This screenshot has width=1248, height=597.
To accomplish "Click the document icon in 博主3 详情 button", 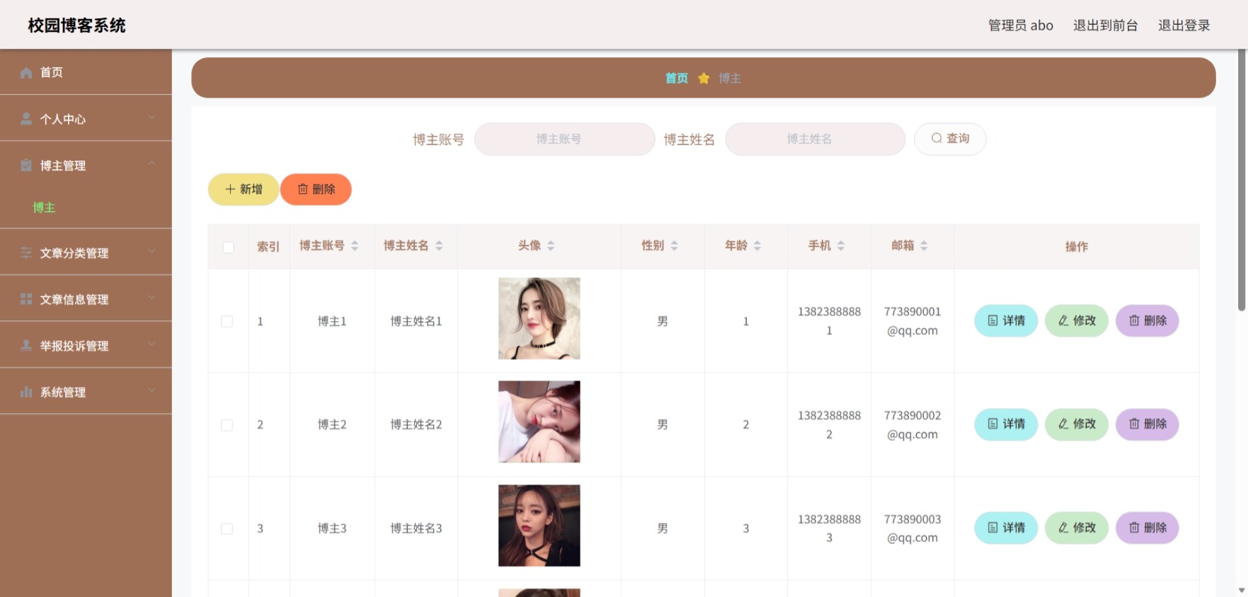I will 993,528.
